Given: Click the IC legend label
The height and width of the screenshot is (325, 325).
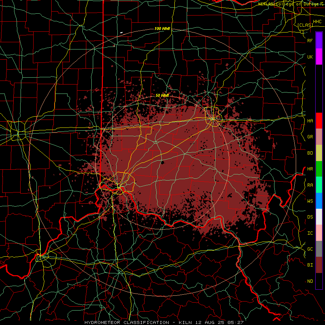Looking at the screenshot, I should point(310,233).
